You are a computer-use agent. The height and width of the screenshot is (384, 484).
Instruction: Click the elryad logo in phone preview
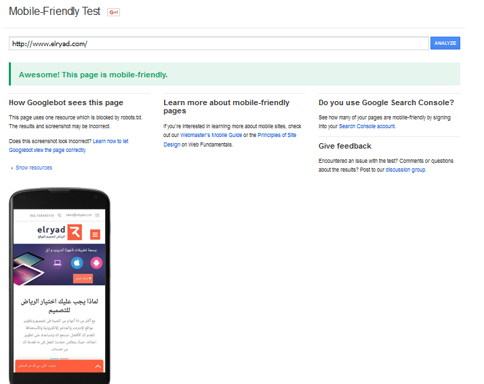pos(60,232)
